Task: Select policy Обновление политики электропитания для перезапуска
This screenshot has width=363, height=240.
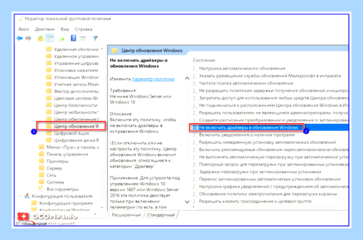Action: click(268, 194)
